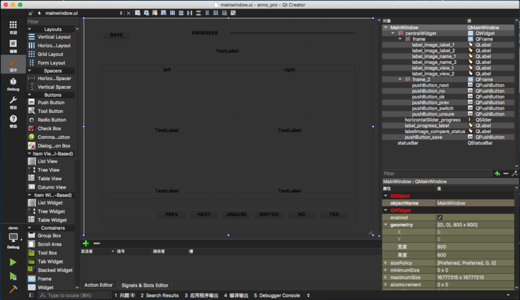Collapse the frame_2 tree node

(x=400, y=79)
